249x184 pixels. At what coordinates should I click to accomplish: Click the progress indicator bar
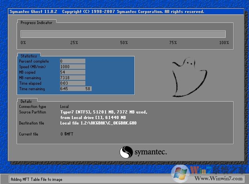tap(123, 34)
